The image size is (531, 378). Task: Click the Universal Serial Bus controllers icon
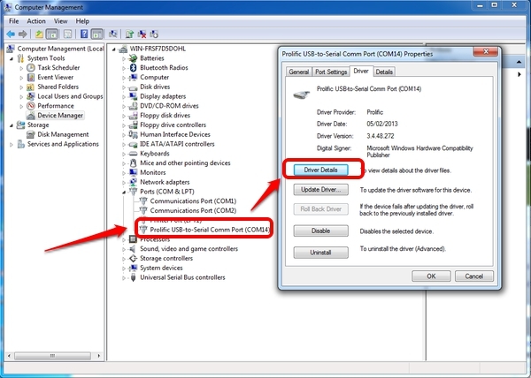pyautogui.click(x=133, y=277)
